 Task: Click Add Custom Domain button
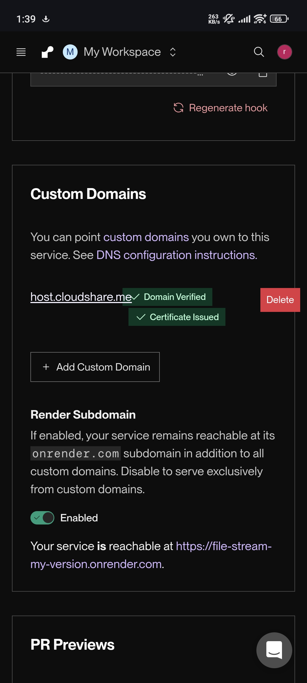tap(95, 367)
